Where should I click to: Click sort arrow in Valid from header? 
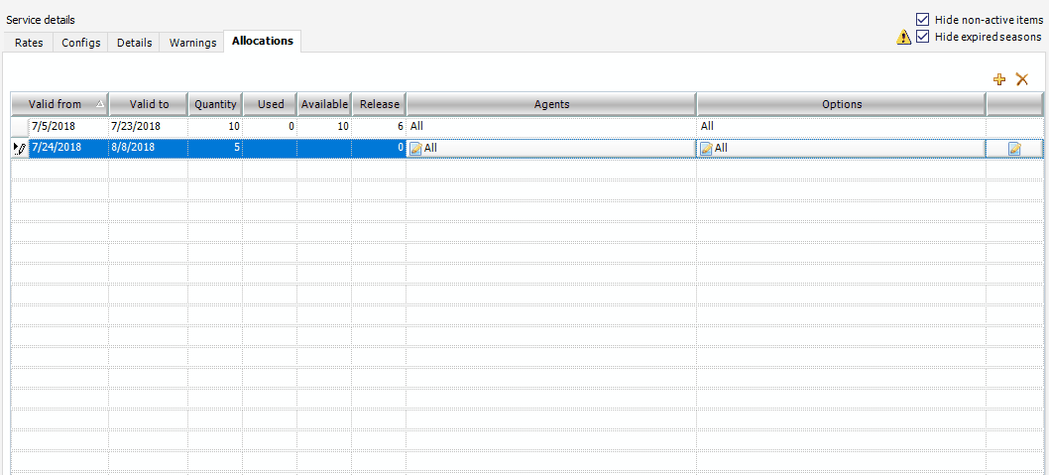point(99,104)
